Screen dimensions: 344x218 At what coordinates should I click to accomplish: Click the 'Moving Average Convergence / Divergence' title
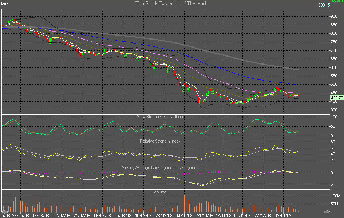[x=160, y=168]
